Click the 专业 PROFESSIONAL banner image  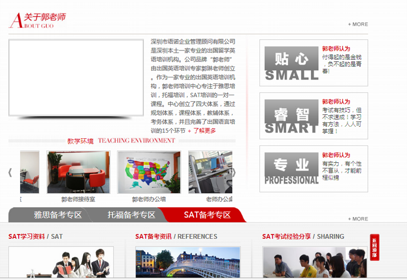[x=291, y=169]
